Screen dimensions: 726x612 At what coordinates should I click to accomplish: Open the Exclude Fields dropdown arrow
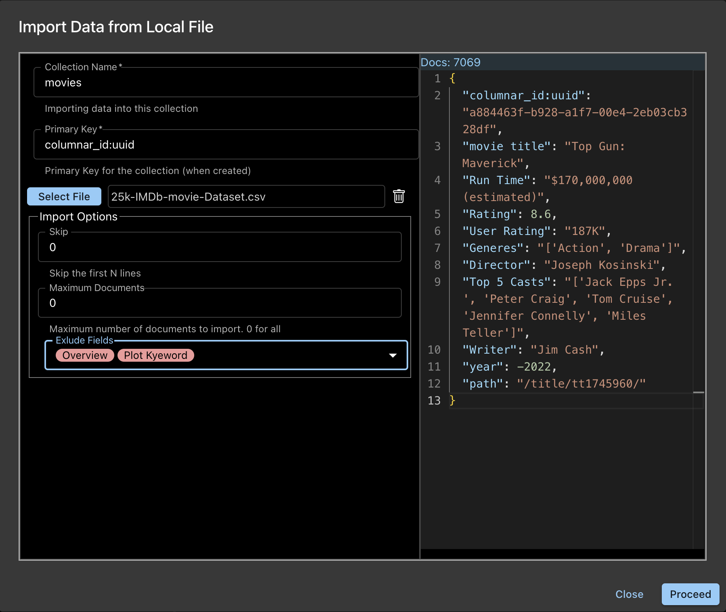tap(392, 355)
